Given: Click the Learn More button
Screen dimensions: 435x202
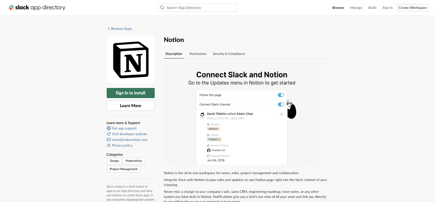Looking at the screenshot, I should (x=130, y=106).
